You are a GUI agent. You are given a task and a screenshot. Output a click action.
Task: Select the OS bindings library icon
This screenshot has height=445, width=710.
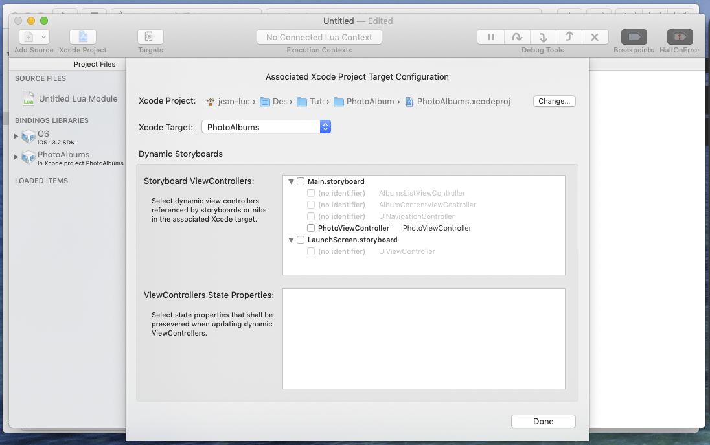click(29, 136)
